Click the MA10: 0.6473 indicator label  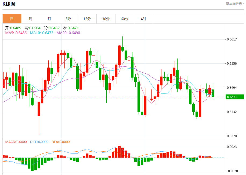(x=42, y=33)
